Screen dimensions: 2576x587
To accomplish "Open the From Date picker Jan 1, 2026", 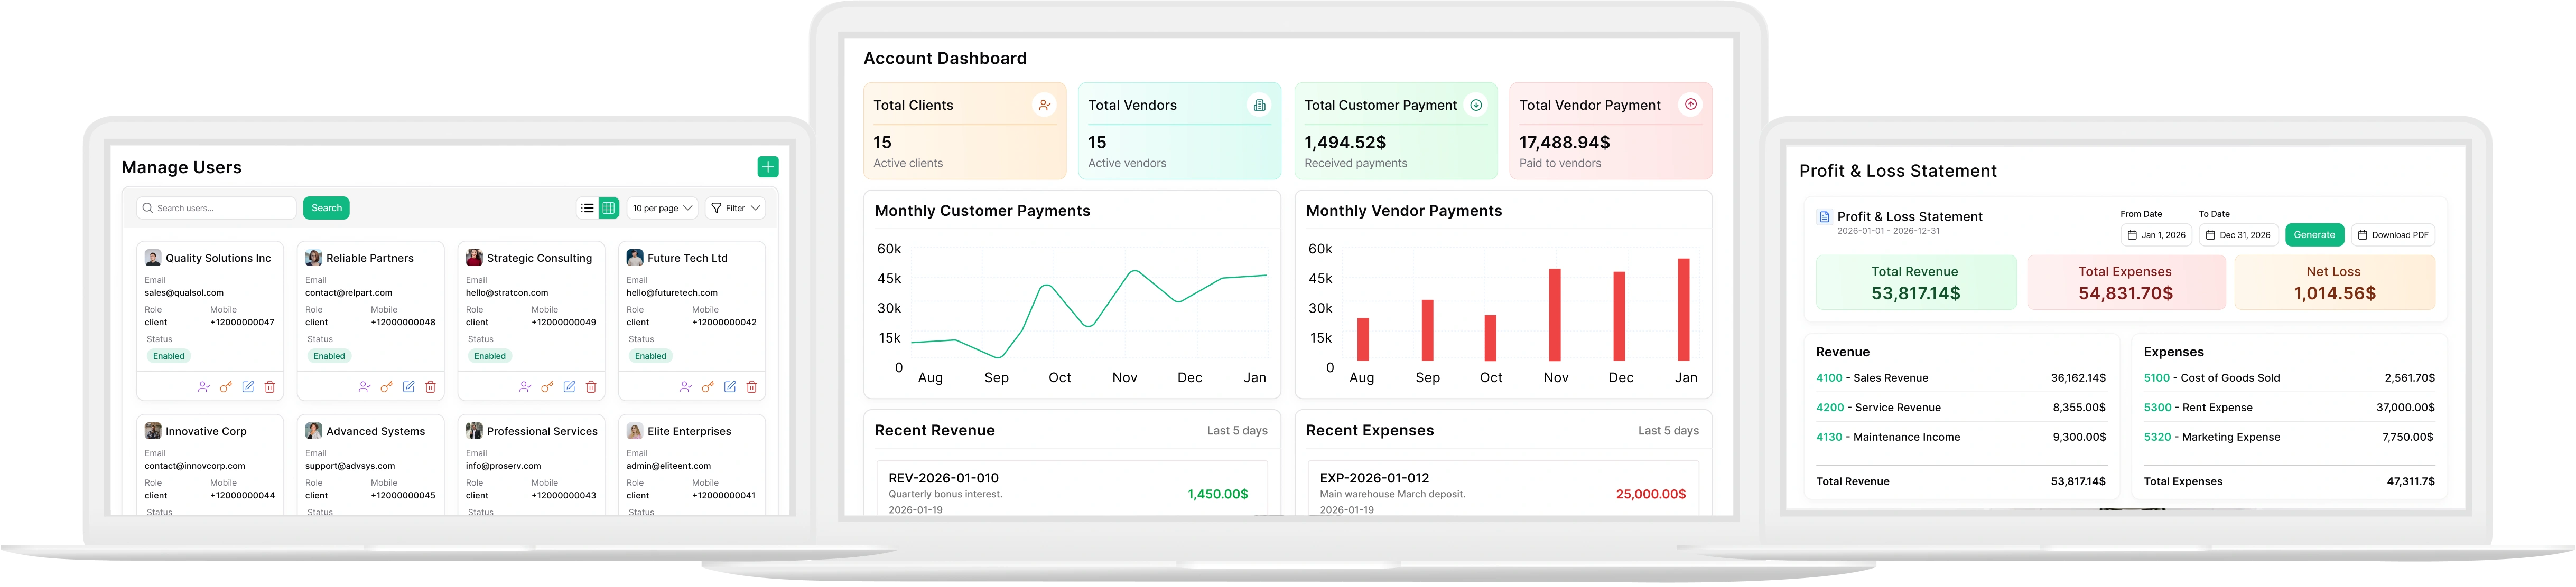I will 2156,234.
